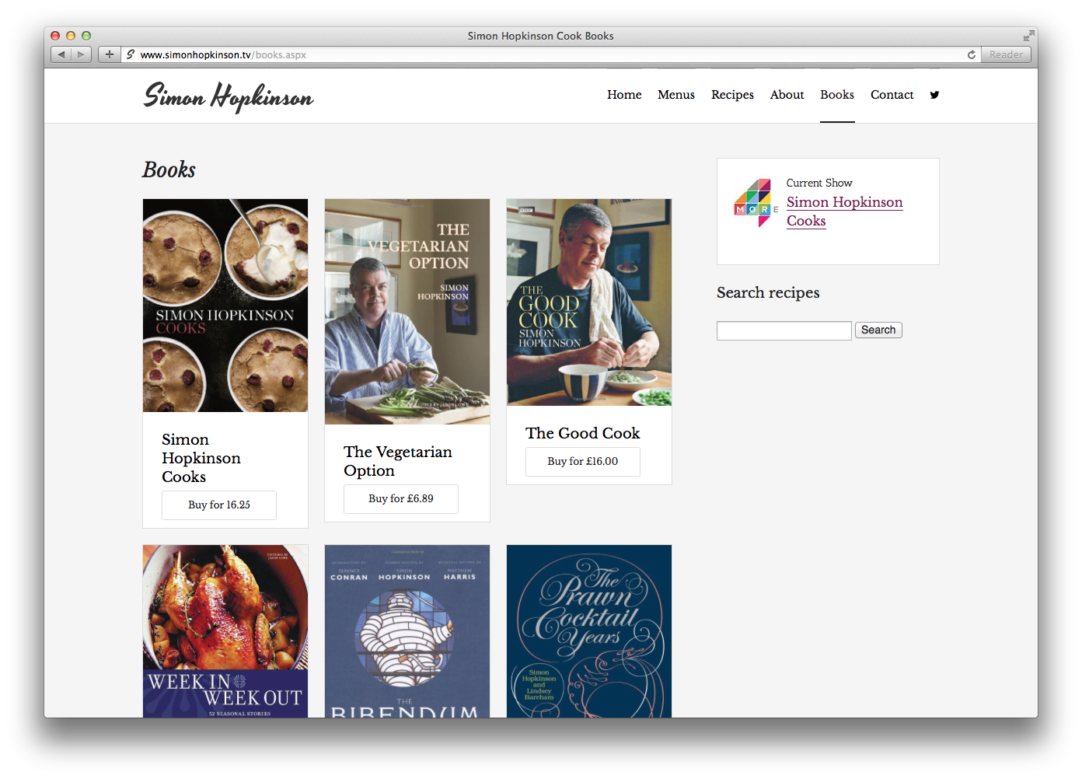The height and width of the screenshot is (779, 1082).
Task: Click the Buy for £6.89 button
Action: tap(401, 499)
